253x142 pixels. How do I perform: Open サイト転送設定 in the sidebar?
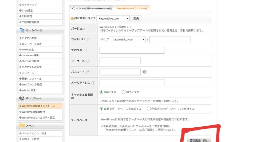[x=40, y=61]
